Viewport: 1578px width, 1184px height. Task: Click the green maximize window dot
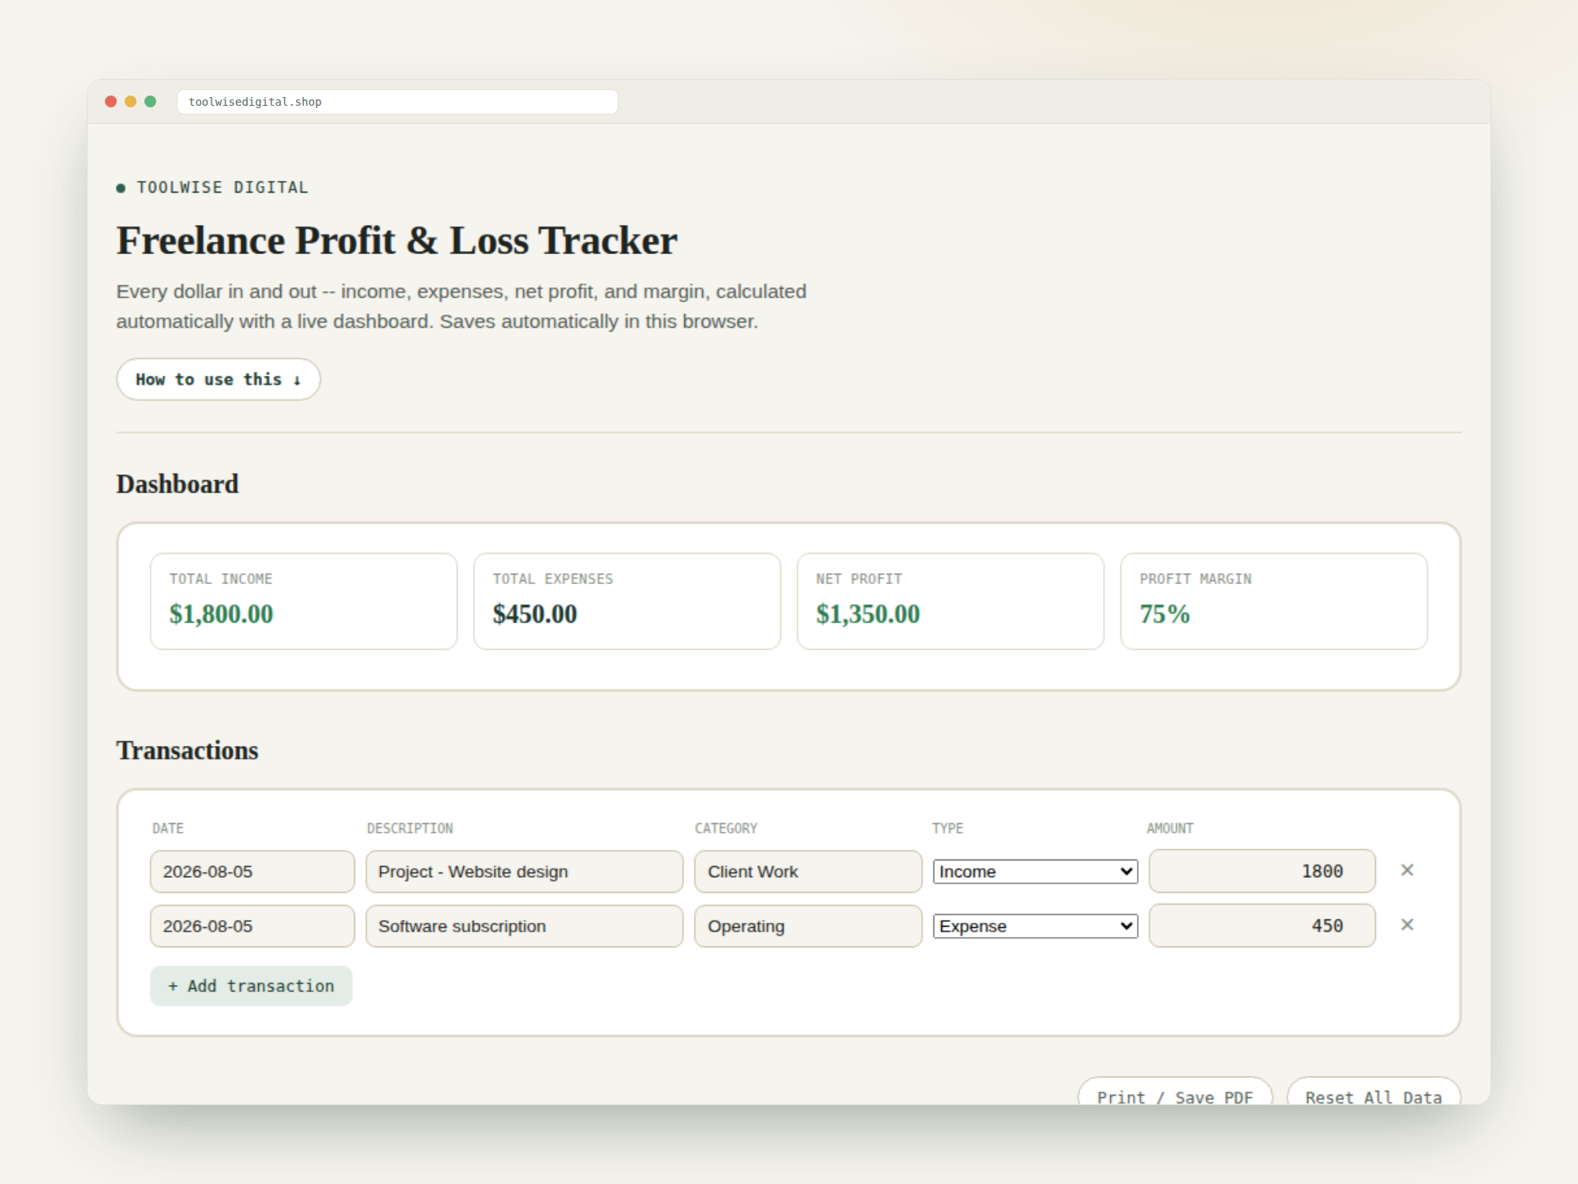pos(150,101)
